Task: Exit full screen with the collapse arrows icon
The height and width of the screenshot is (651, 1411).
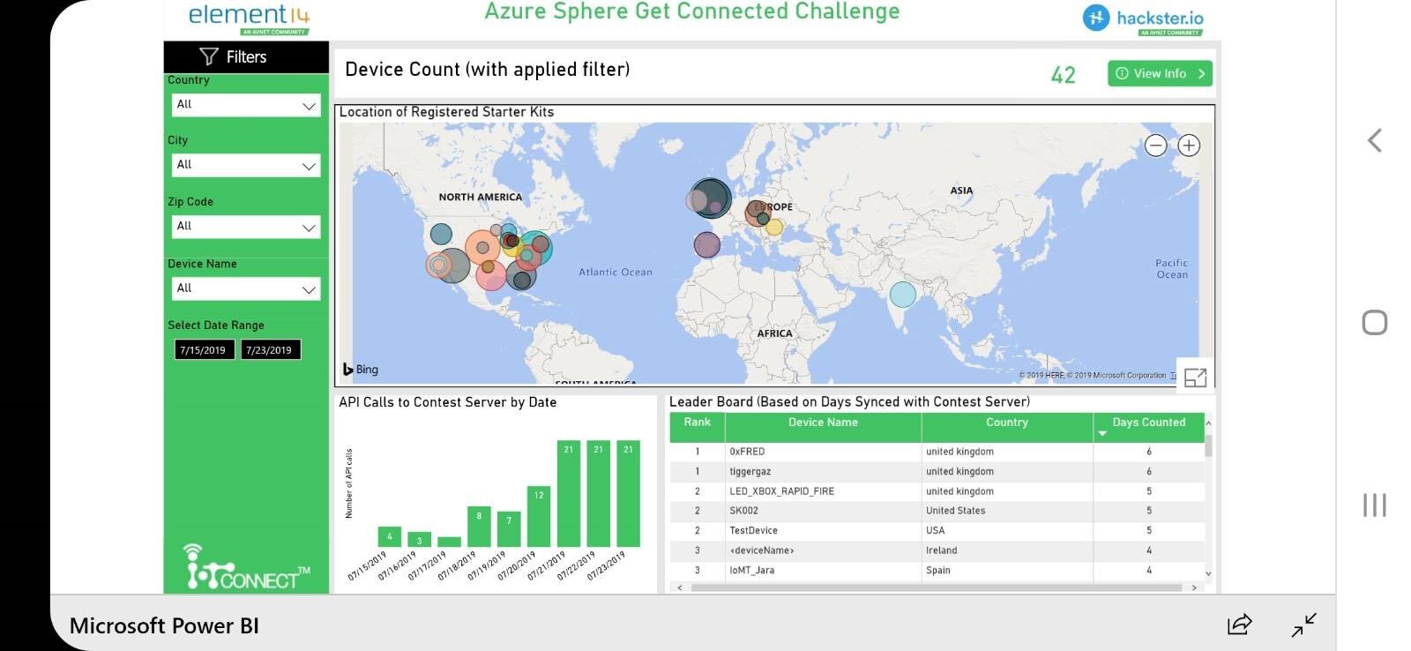Action: pos(1303,625)
